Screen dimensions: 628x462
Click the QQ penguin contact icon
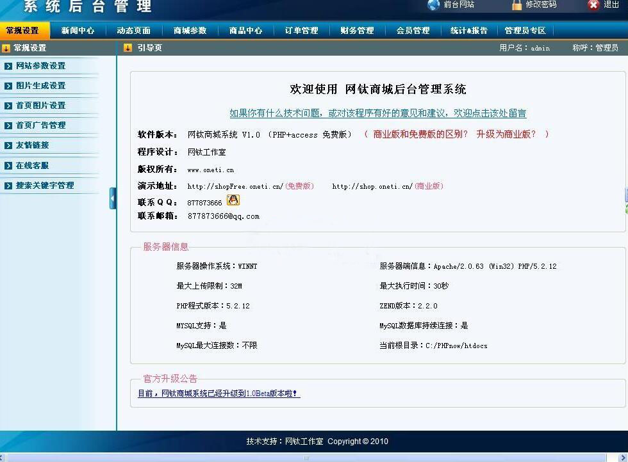click(233, 200)
